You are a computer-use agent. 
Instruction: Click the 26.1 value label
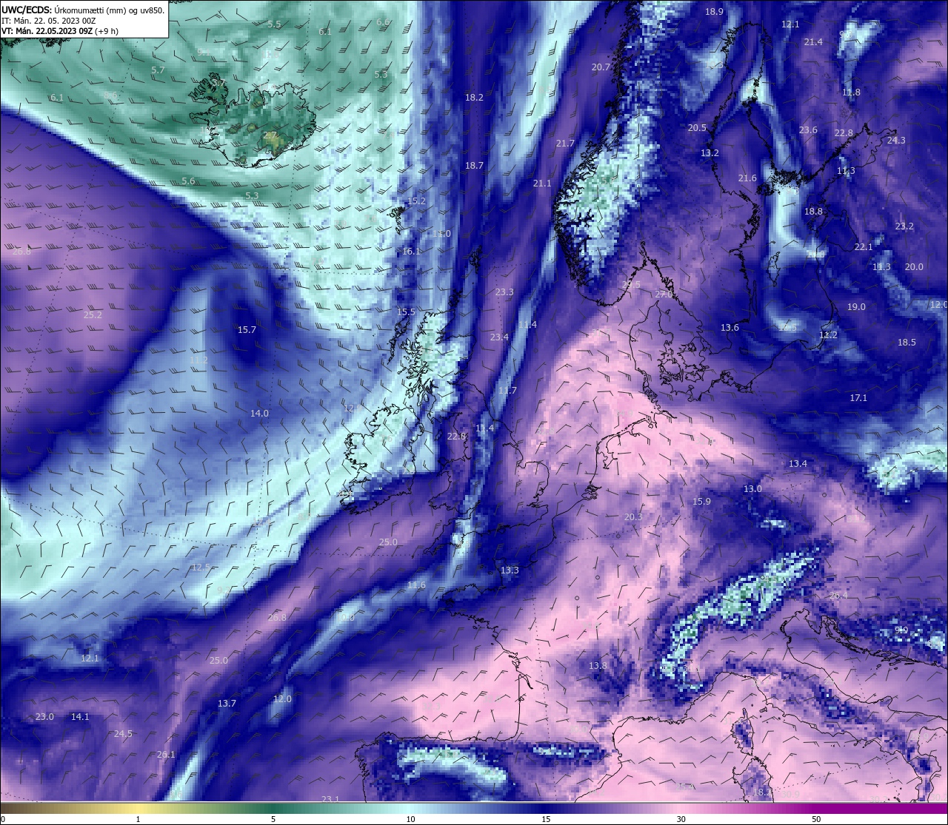tap(166, 755)
